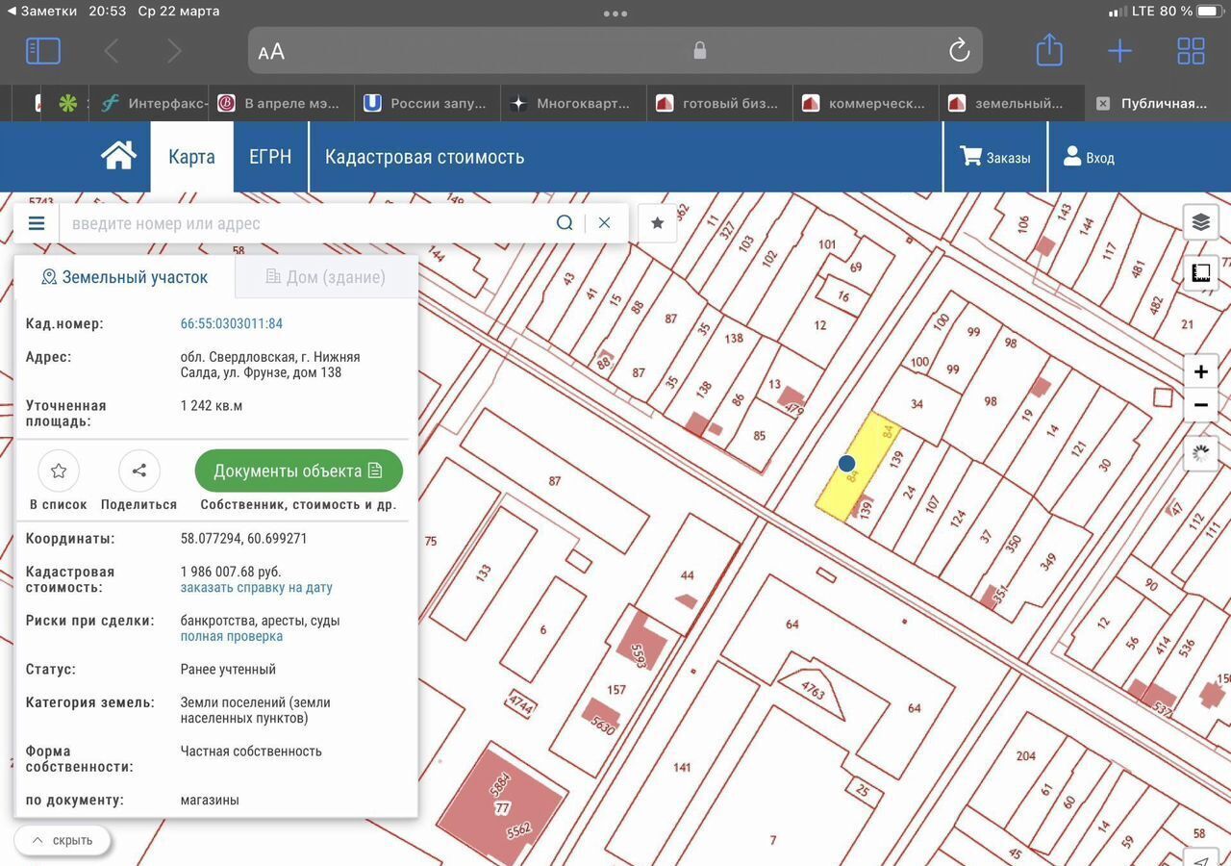The width and height of the screenshot is (1231, 866).
Task: Open a new Safari tab
Action: [x=1119, y=51]
